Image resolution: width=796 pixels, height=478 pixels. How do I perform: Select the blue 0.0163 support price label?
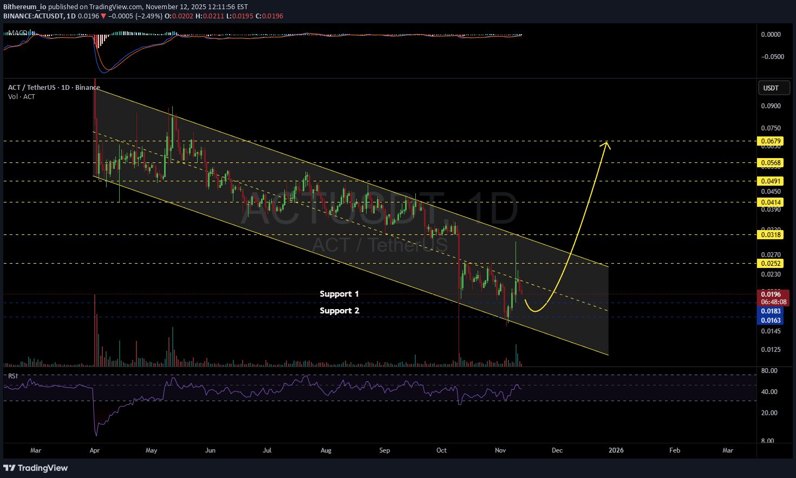[x=771, y=320]
